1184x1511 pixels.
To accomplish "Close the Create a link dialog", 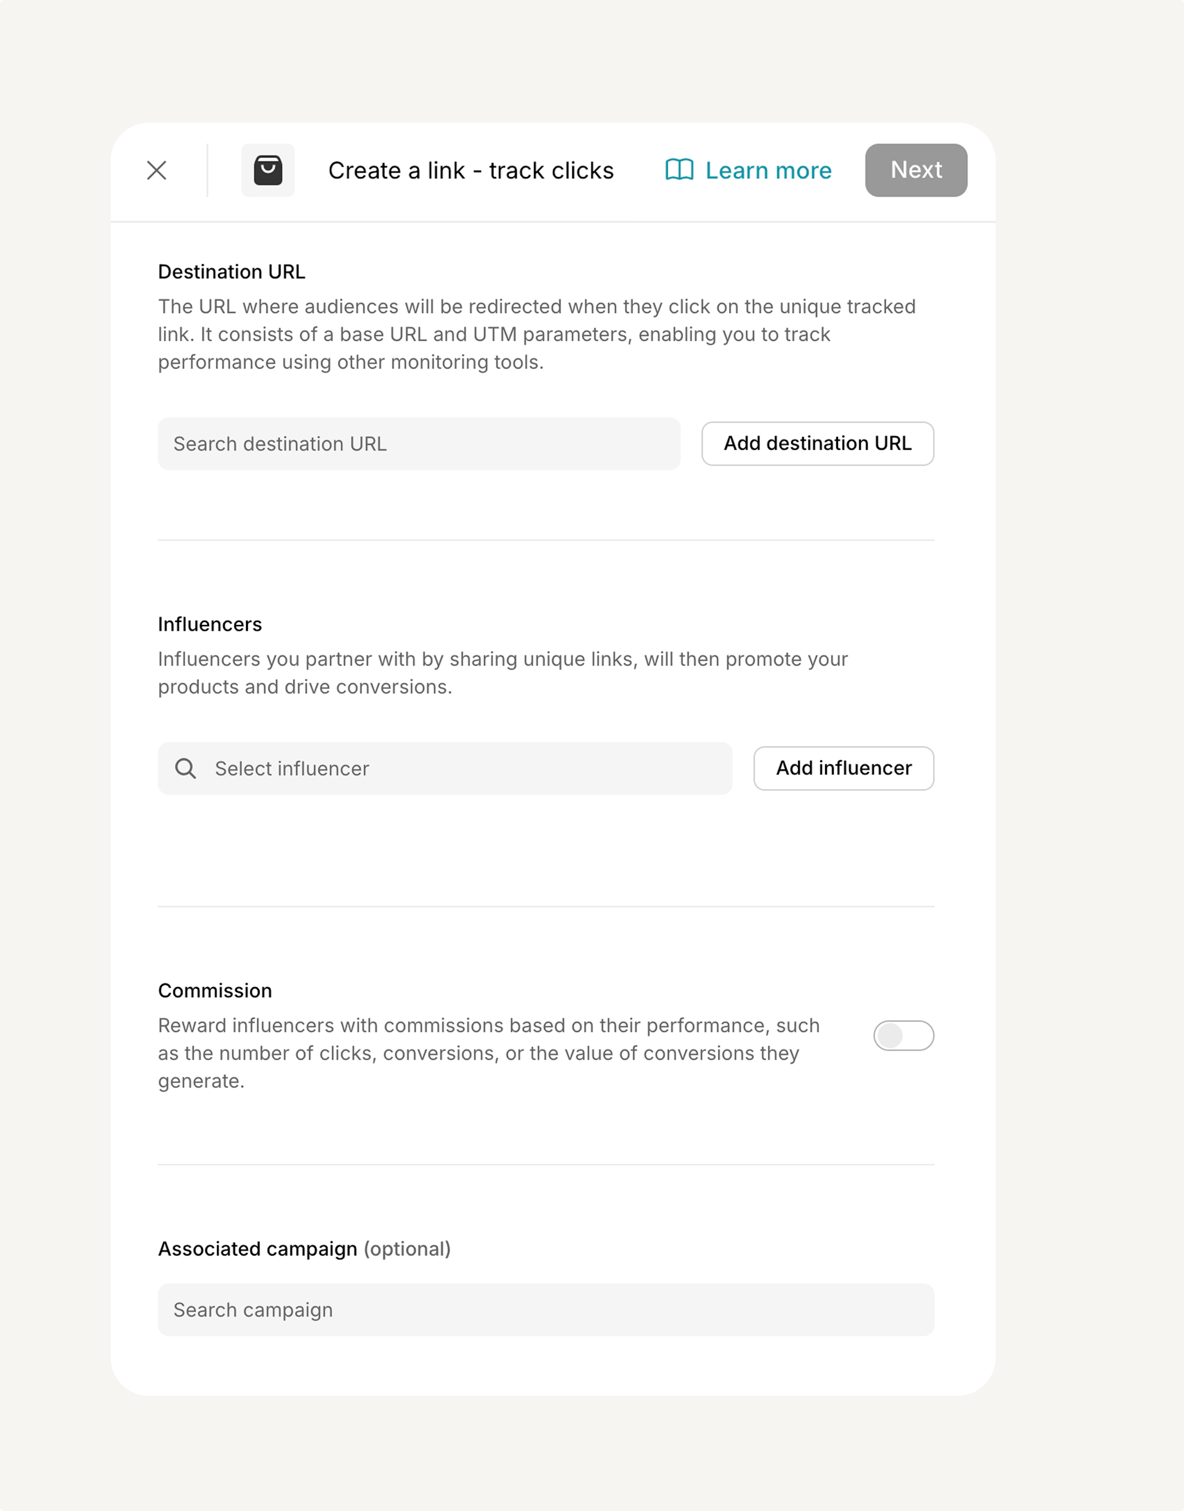I will 157,170.
